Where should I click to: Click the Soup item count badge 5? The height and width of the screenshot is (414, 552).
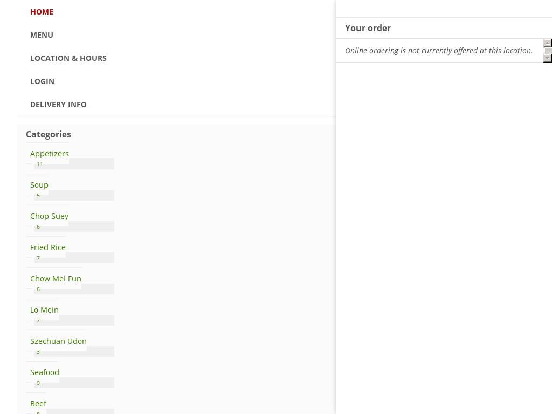point(38,196)
